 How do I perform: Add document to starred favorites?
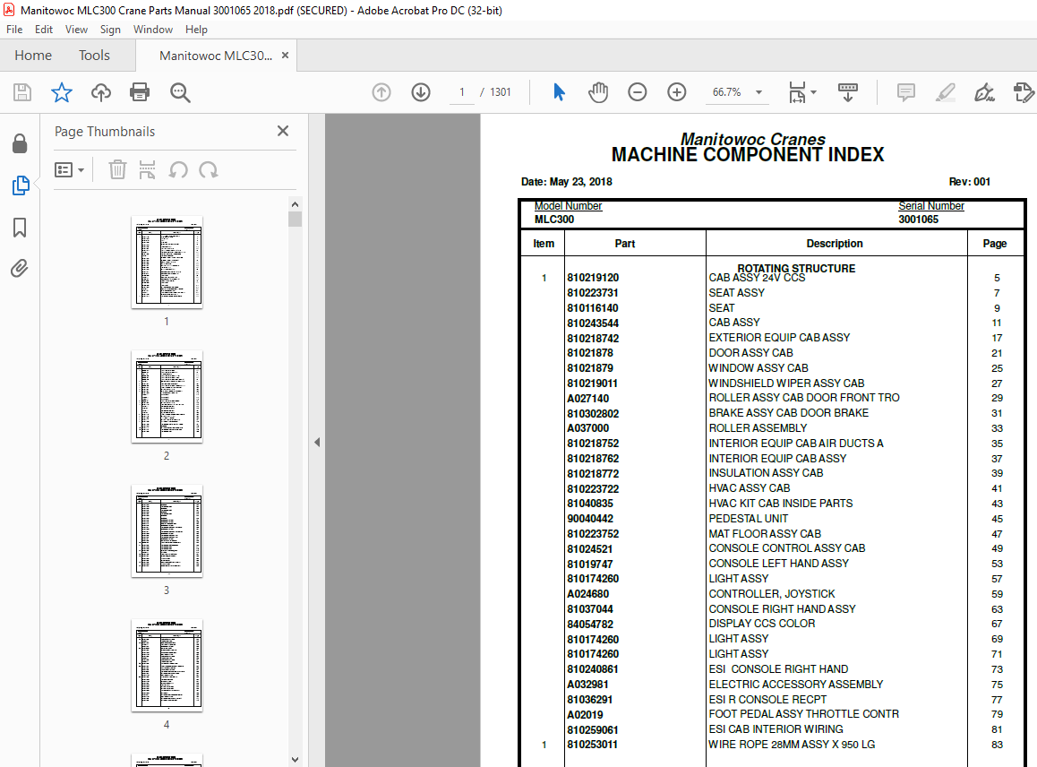coord(62,92)
